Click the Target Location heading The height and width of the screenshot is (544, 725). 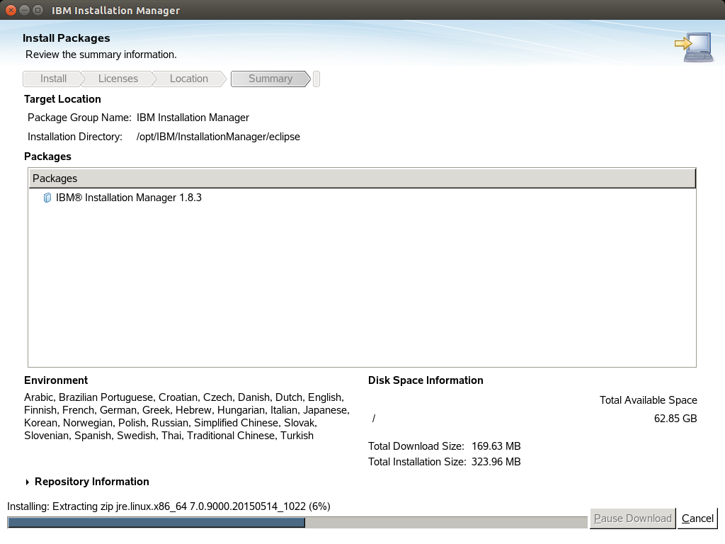pyautogui.click(x=62, y=99)
